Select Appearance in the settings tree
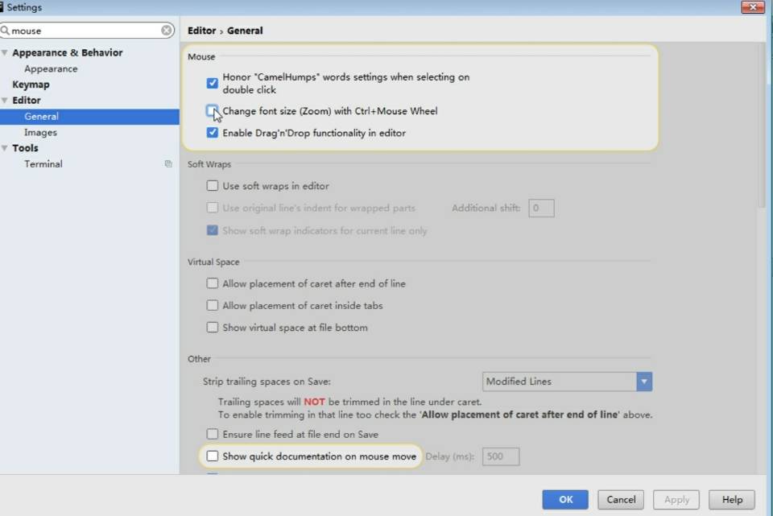The image size is (773, 516). pos(51,69)
